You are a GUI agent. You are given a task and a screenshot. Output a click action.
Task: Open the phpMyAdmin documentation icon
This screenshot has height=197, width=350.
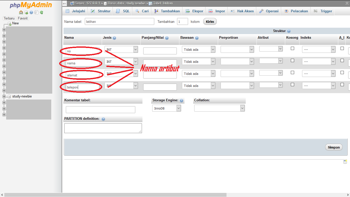31,12
